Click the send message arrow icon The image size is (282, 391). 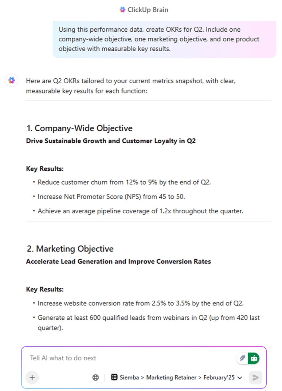point(255,377)
